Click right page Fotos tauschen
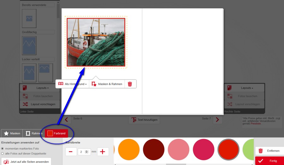284x165 pixels. (244, 96)
